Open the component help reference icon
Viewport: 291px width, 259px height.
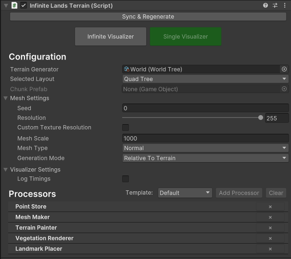(x=266, y=5)
